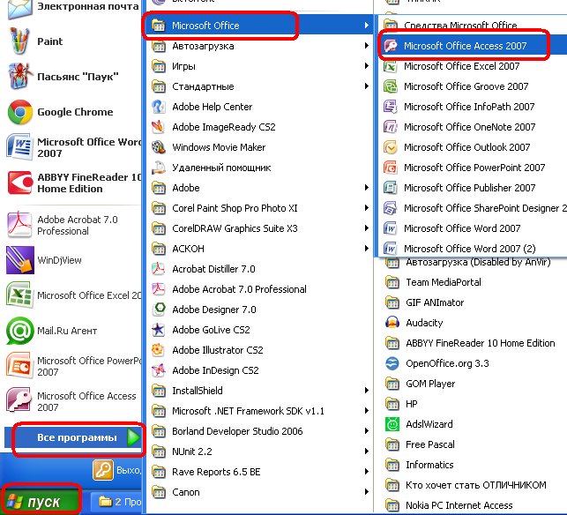567x515 pixels.
Task: Expand the InstallShield submenu arrow
Action: (x=367, y=391)
